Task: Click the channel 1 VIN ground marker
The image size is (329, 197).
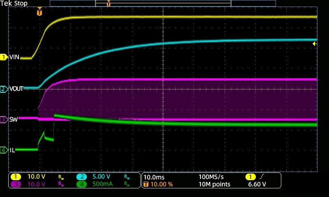Action: click(x=4, y=57)
